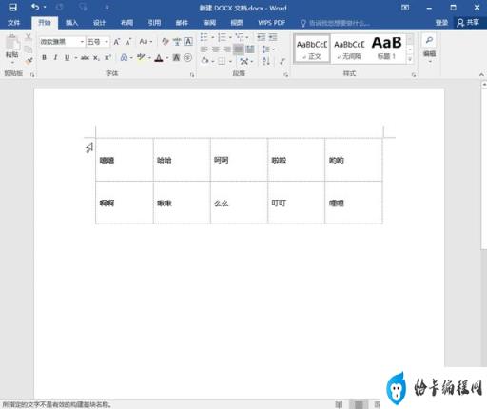Click the 共享 share button
The image size is (487, 409).
468,23
